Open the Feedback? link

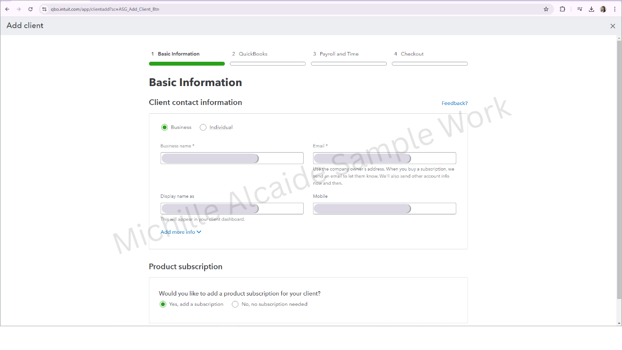[x=455, y=103]
